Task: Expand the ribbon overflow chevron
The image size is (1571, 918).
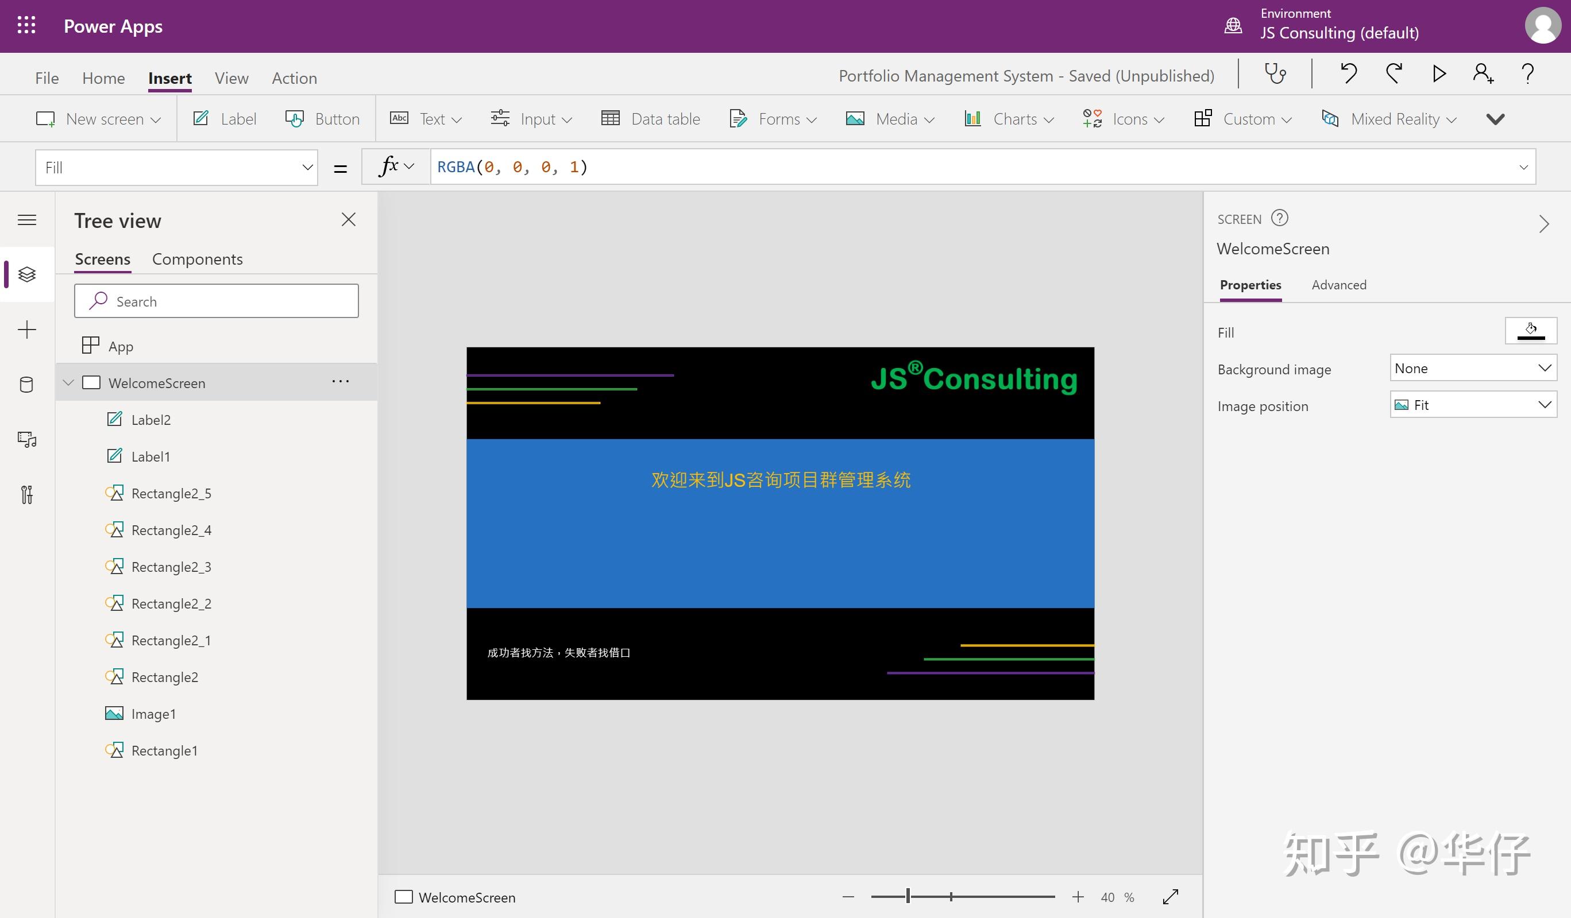Action: [x=1495, y=119]
